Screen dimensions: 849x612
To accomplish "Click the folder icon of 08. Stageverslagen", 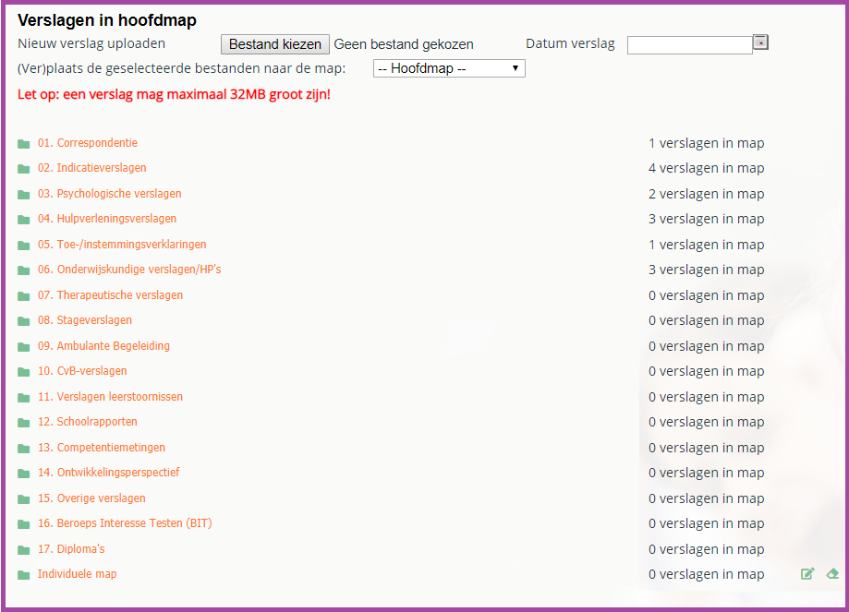I will coord(24,321).
